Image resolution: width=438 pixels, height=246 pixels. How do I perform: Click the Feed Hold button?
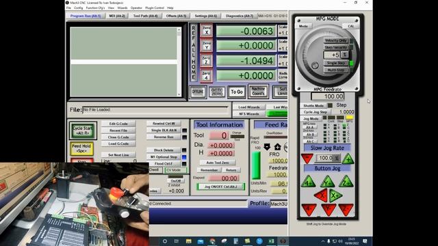click(x=81, y=148)
